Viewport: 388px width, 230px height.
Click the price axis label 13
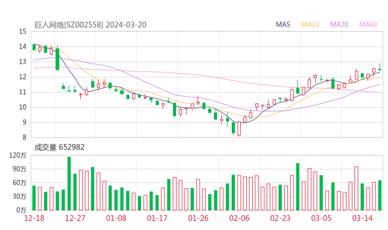pyautogui.click(x=23, y=62)
